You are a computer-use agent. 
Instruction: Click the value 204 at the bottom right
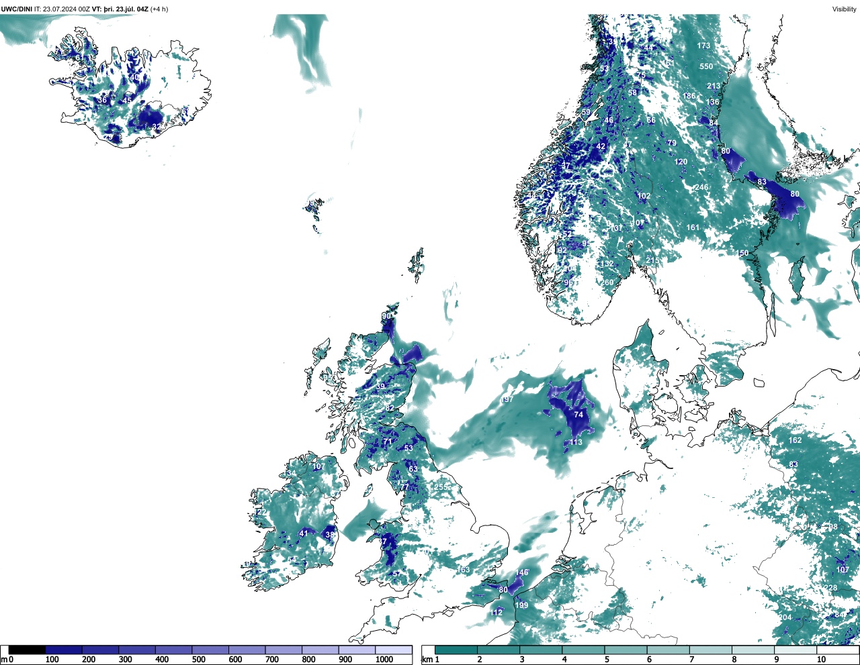pyautogui.click(x=785, y=617)
